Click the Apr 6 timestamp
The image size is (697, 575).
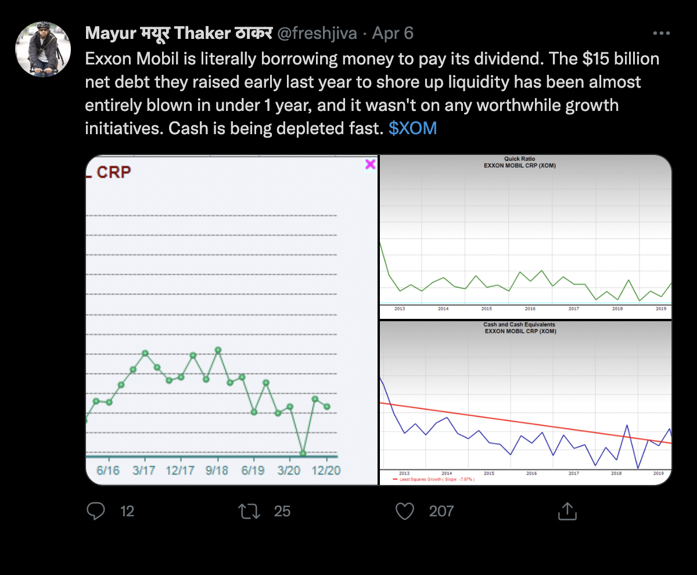click(393, 34)
